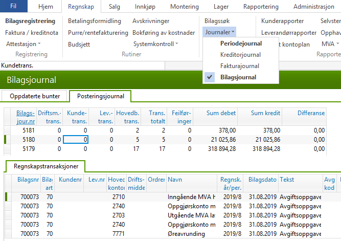Open Betalingsformidling
Image resolution: width=341 pixels, height=241 pixels.
click(95, 21)
